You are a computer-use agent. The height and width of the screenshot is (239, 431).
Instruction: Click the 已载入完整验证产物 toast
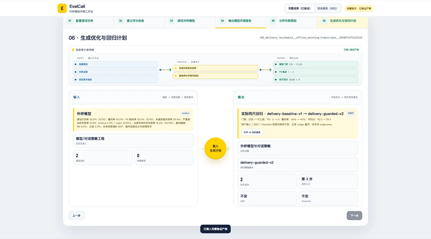(215, 229)
